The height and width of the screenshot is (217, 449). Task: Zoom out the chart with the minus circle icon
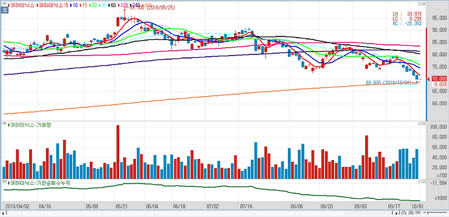[404, 213]
